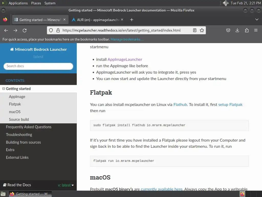Select Flatpak in the sidebar
The height and width of the screenshot is (197, 262).
pos(15,104)
